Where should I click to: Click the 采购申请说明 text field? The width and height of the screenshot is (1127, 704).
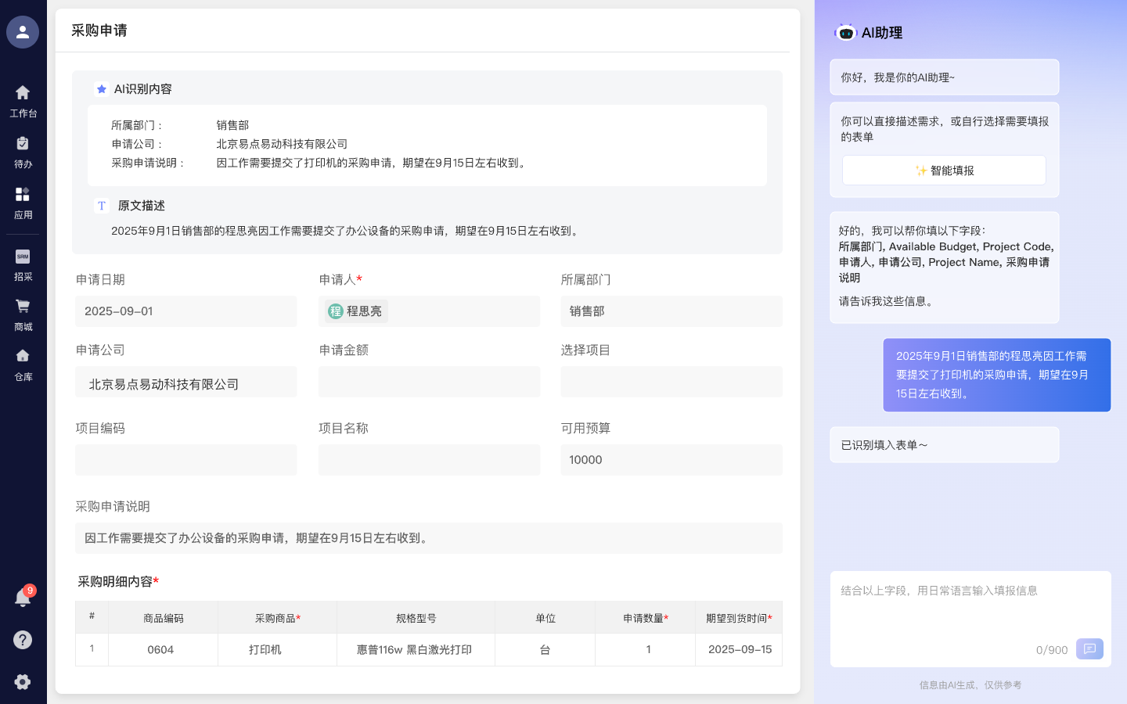(x=429, y=537)
